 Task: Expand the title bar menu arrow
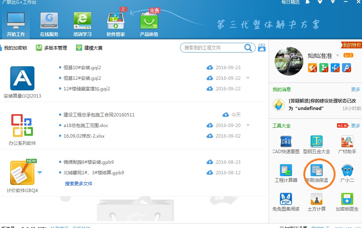[x=332, y=2]
